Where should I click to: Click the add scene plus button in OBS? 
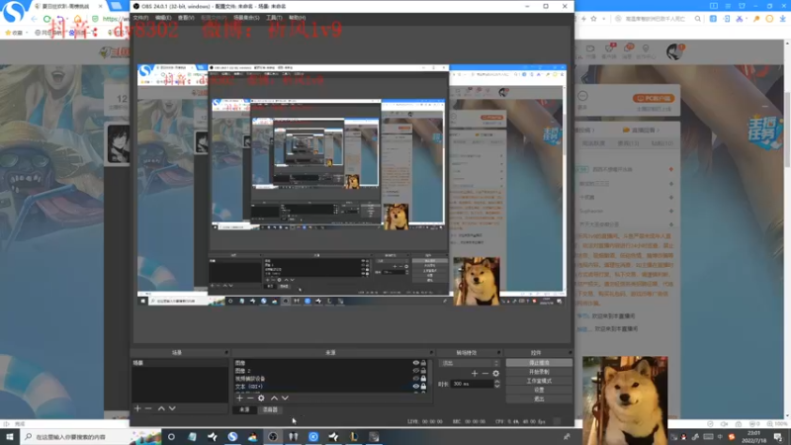[137, 408]
